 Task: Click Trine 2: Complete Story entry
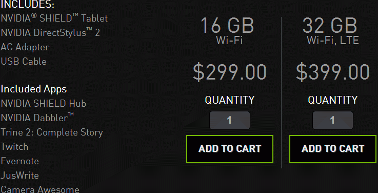pos(52,132)
